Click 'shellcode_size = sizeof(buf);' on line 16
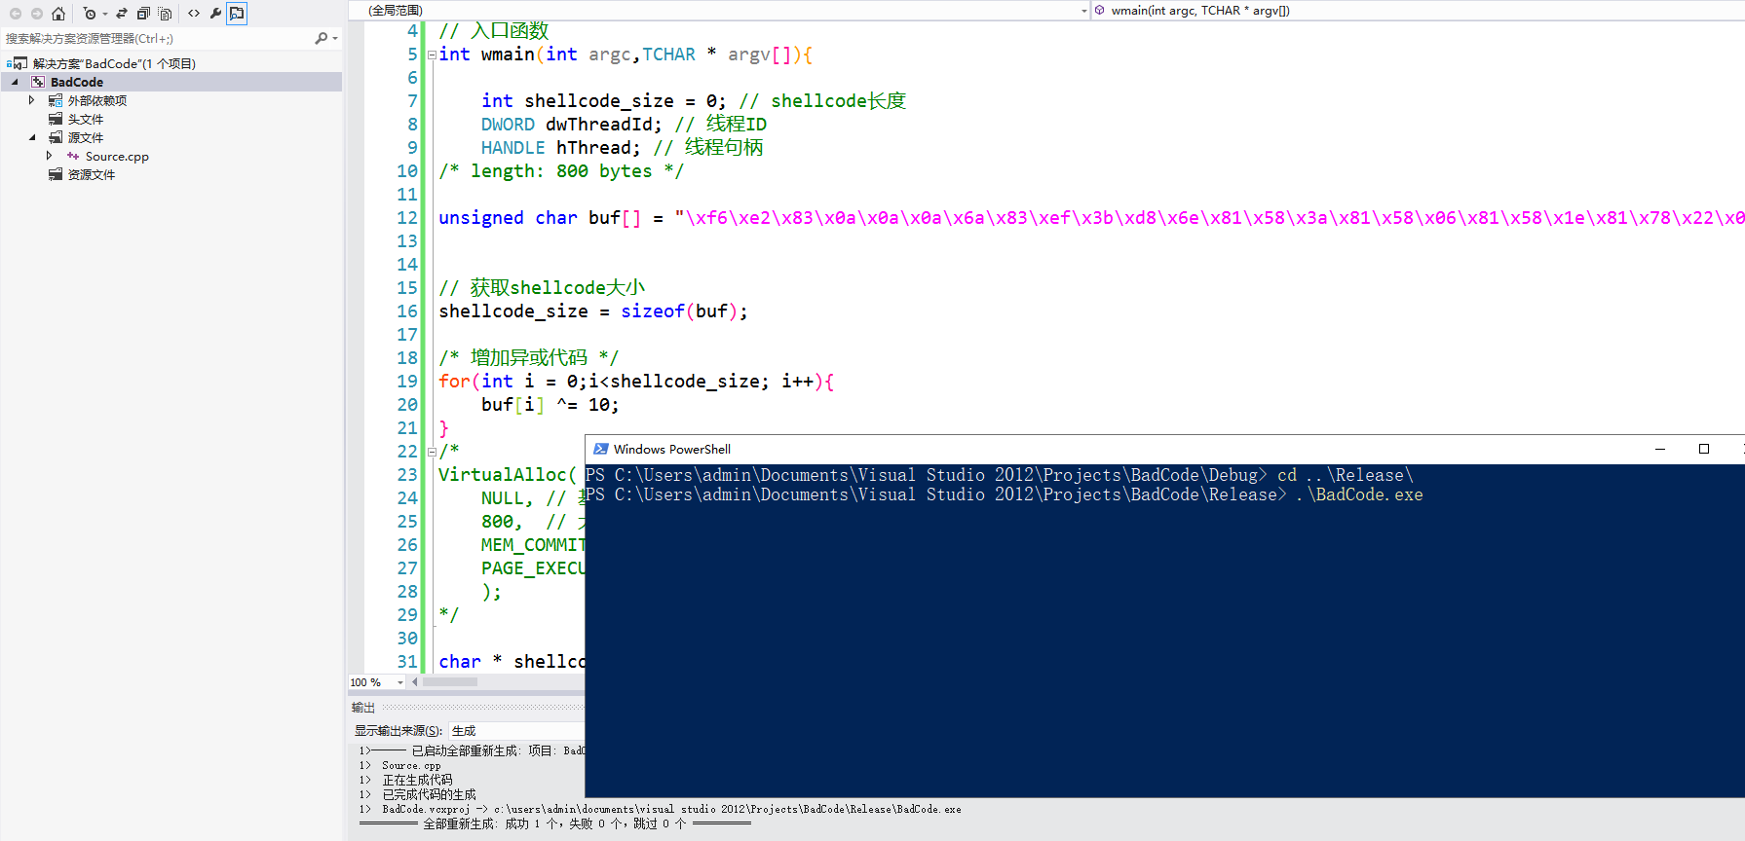The width and height of the screenshot is (1745, 841). (x=593, y=311)
